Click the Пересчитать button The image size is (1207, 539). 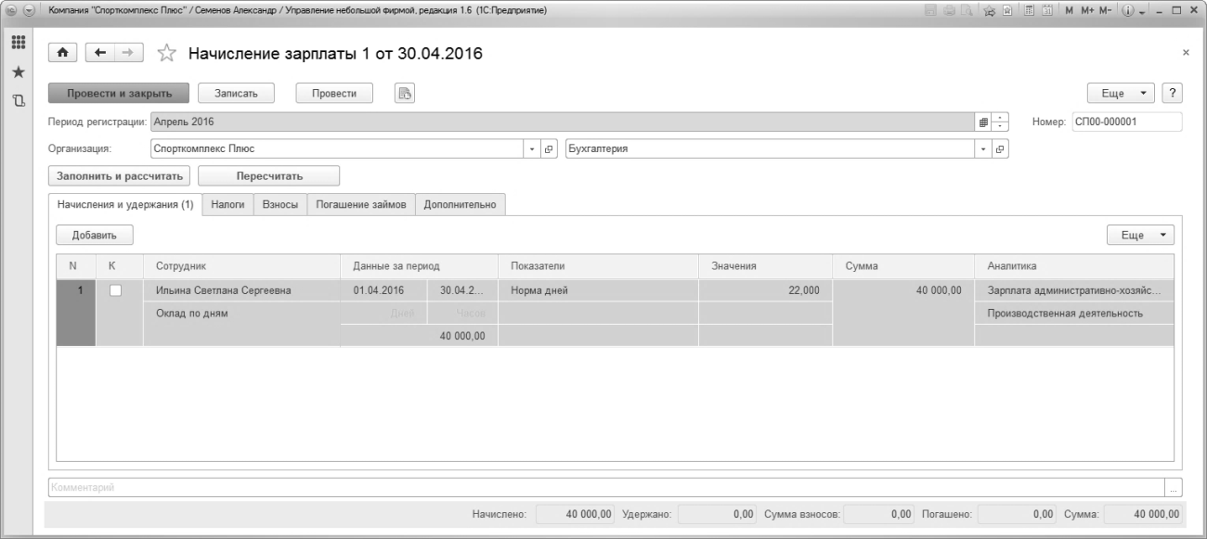point(268,175)
